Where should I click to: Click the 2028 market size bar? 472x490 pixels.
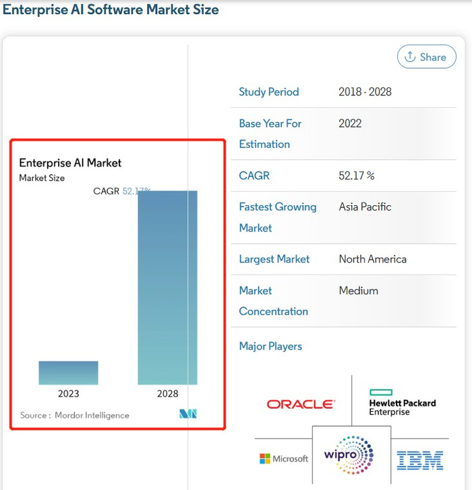coord(168,288)
